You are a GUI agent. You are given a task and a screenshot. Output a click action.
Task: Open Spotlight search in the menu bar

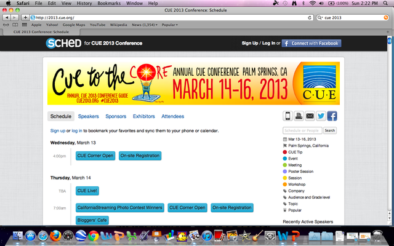(x=385, y=3)
